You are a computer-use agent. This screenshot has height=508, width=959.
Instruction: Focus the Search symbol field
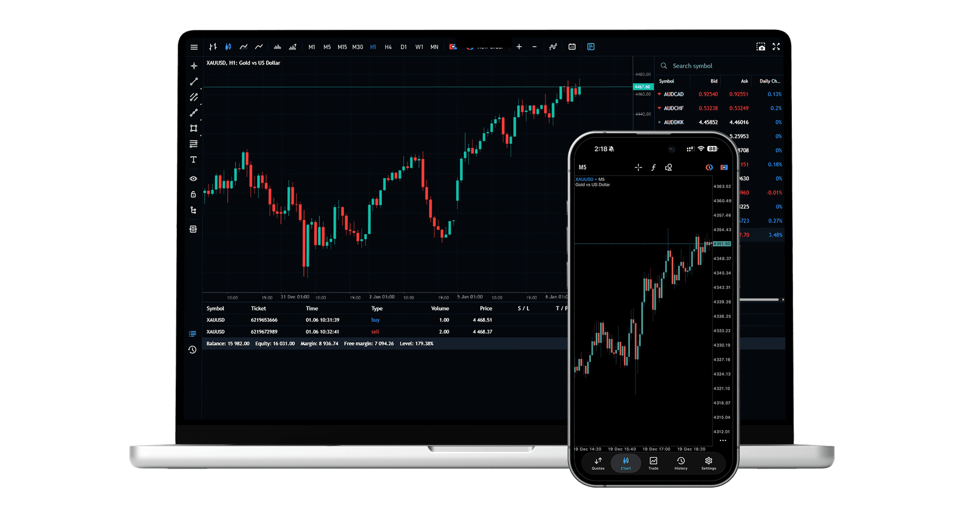(x=719, y=66)
